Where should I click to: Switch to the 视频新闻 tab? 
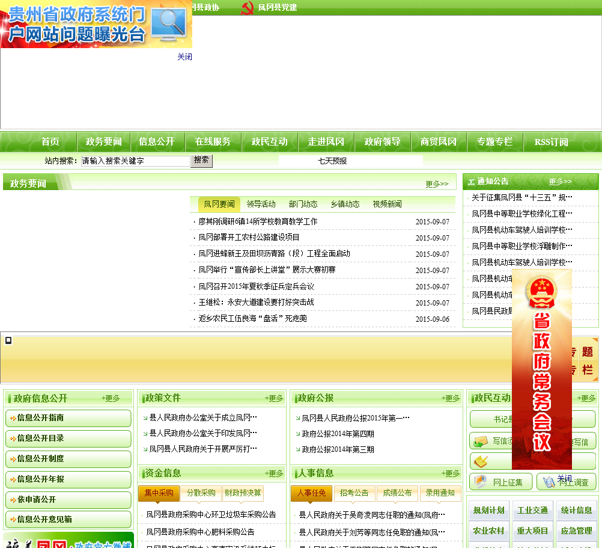click(x=388, y=204)
